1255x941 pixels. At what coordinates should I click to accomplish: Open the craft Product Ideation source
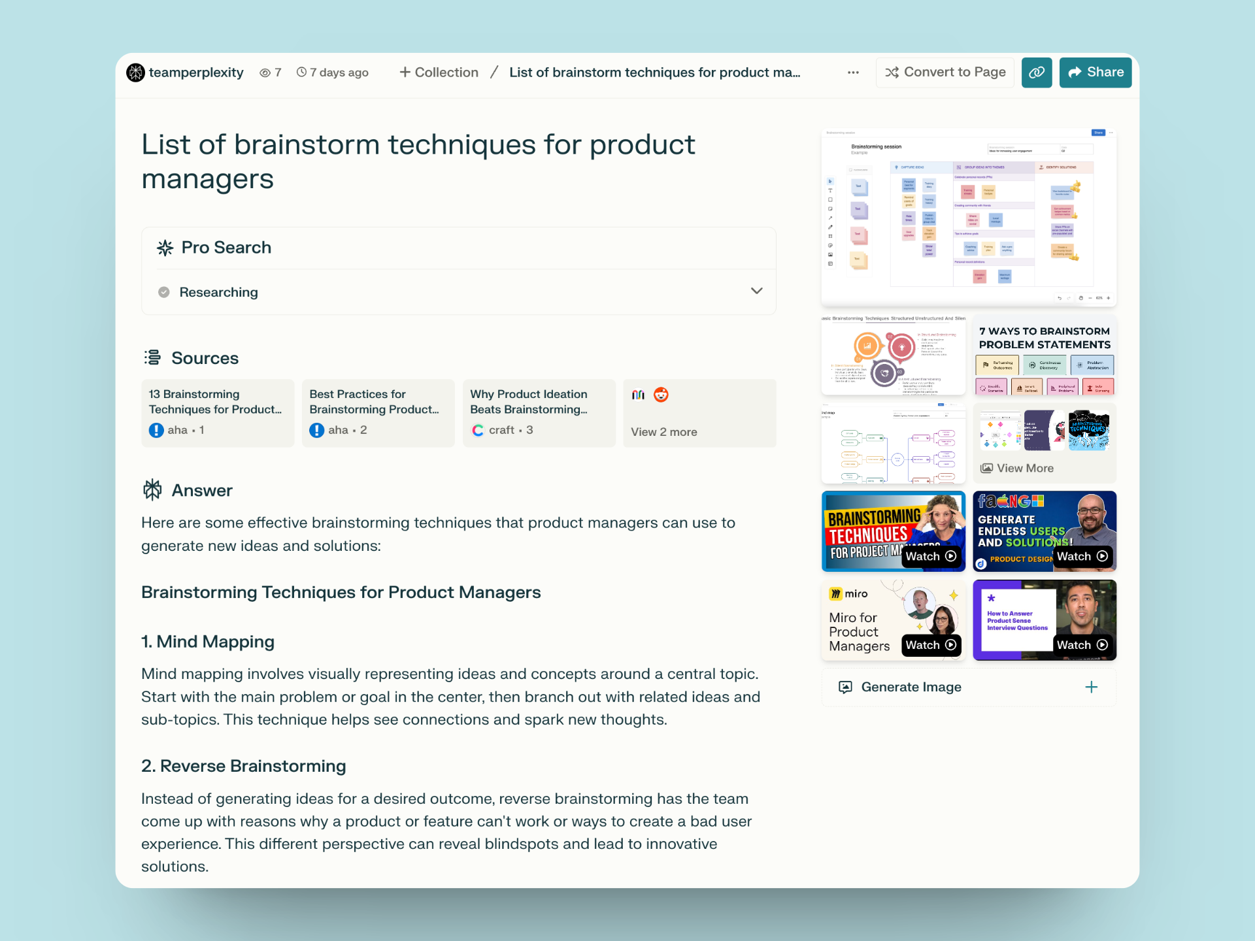(539, 413)
